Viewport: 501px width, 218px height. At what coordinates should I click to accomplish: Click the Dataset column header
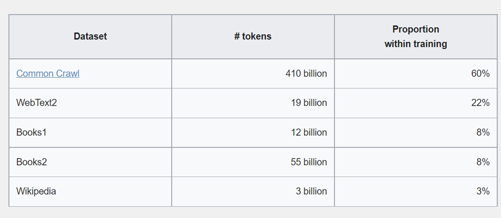(x=90, y=36)
